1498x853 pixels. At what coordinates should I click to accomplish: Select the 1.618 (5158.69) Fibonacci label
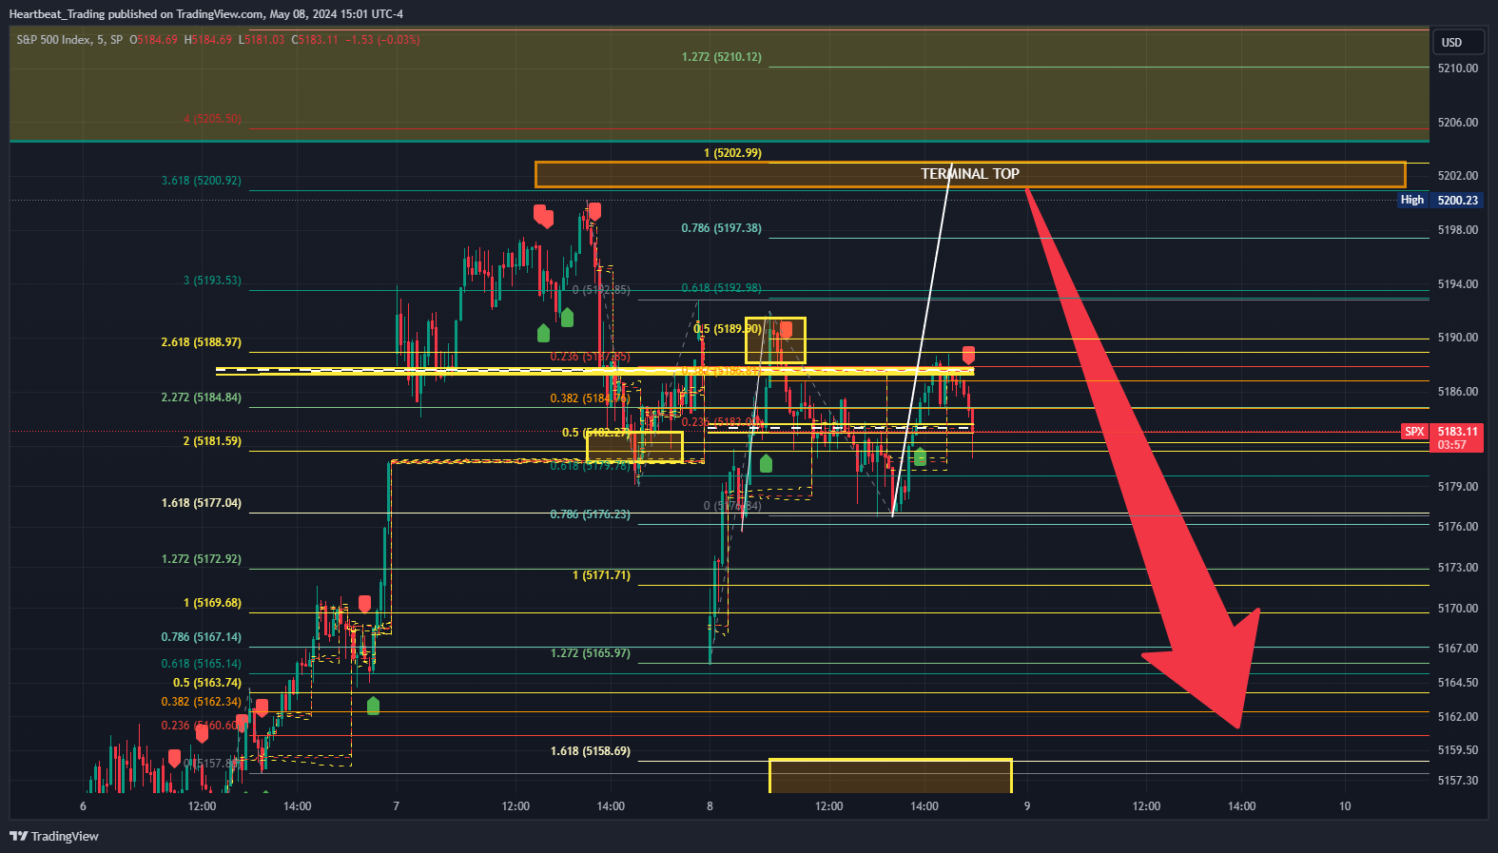[590, 751]
